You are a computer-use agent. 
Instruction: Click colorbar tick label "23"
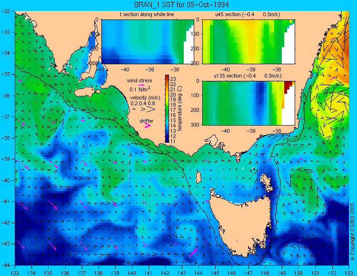[x=173, y=79]
